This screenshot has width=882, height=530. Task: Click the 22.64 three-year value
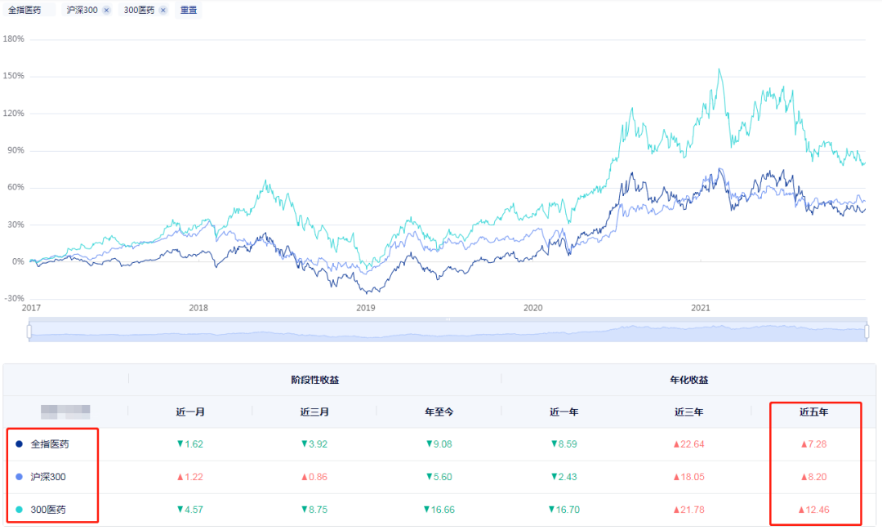[689, 444]
